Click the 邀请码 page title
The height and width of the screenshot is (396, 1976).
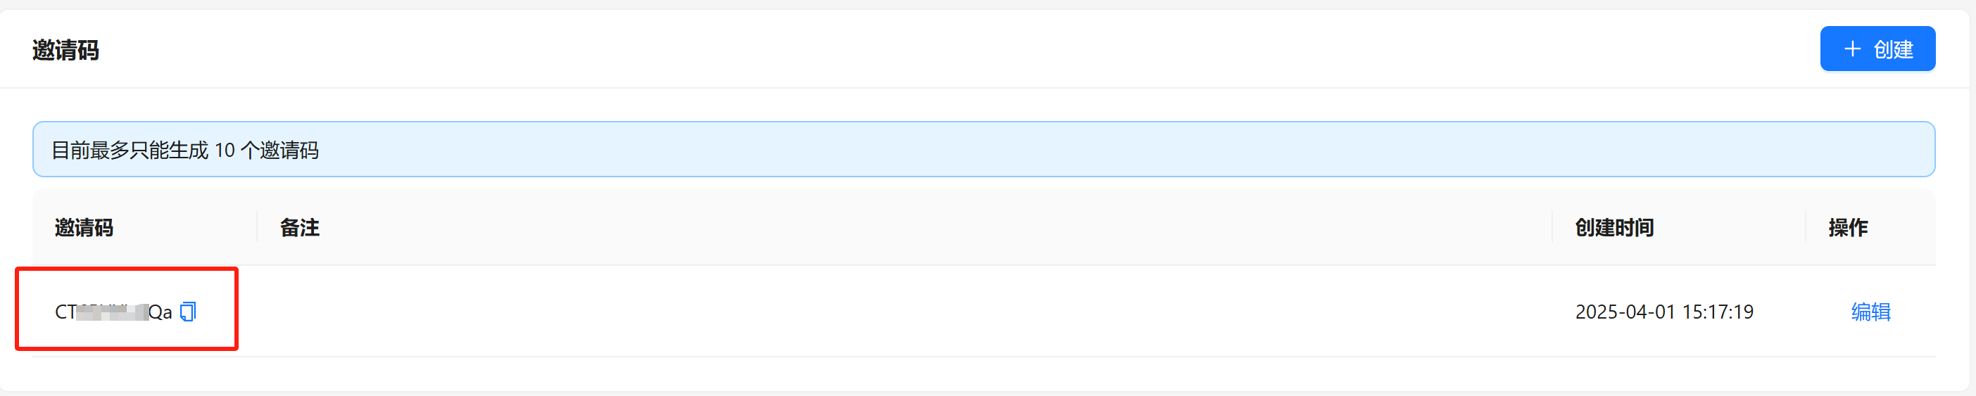coord(65,50)
